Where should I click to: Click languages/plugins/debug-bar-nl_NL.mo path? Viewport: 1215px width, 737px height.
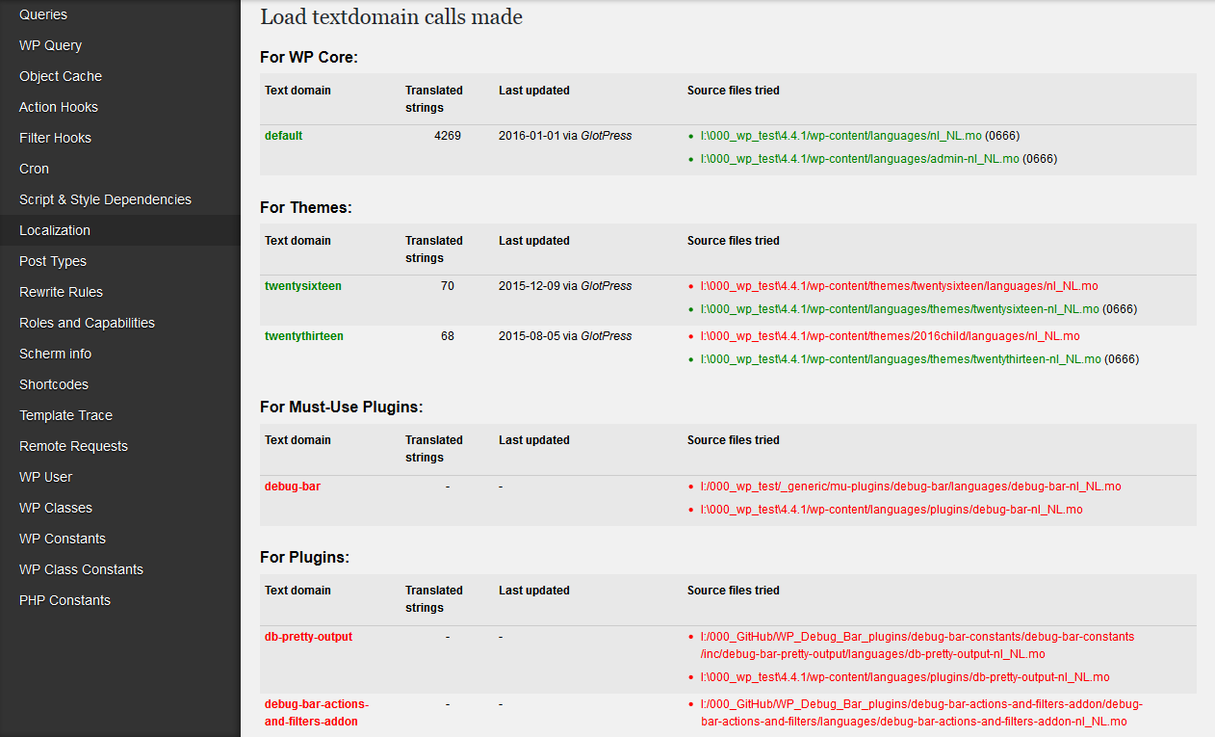[x=892, y=510]
